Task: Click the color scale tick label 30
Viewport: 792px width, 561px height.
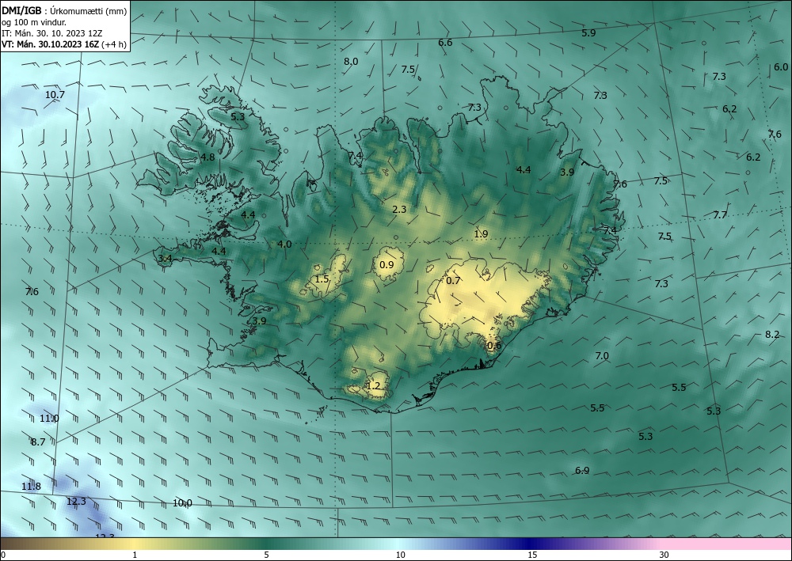Action: click(x=664, y=555)
